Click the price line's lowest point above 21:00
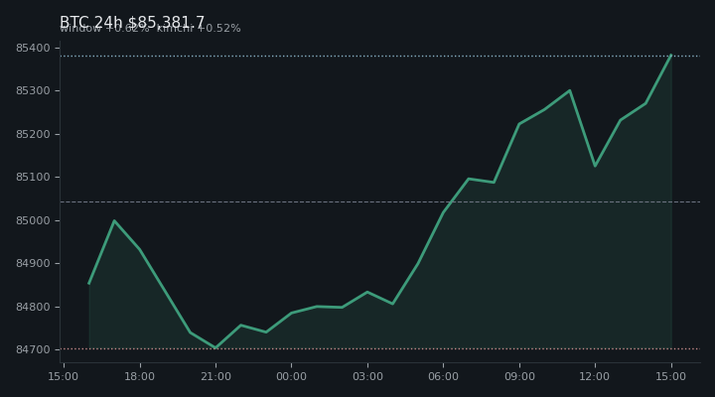 tap(215, 347)
